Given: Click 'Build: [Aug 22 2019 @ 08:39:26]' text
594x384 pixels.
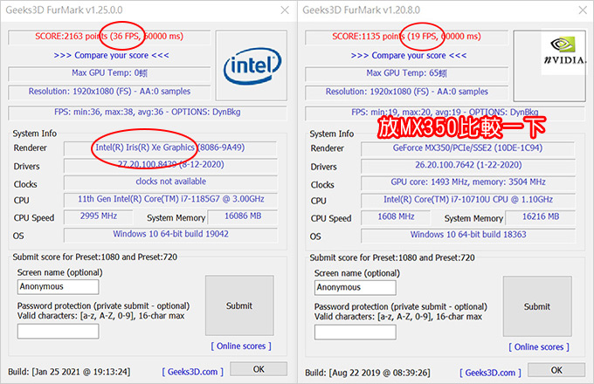Looking at the screenshot, I should click(368, 373).
